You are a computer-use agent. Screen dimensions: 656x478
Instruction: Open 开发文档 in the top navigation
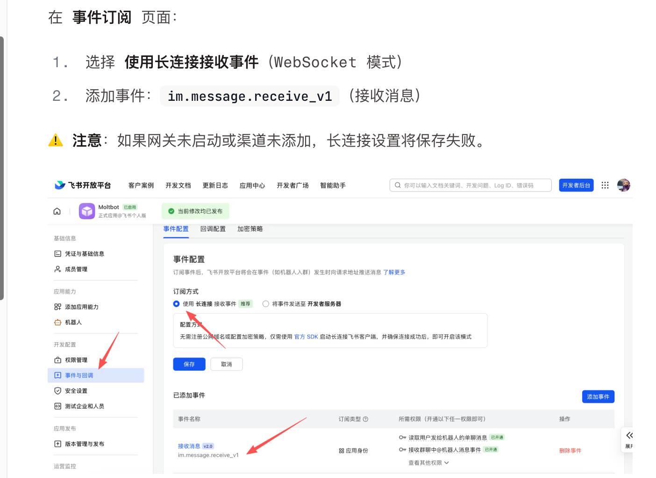point(178,185)
